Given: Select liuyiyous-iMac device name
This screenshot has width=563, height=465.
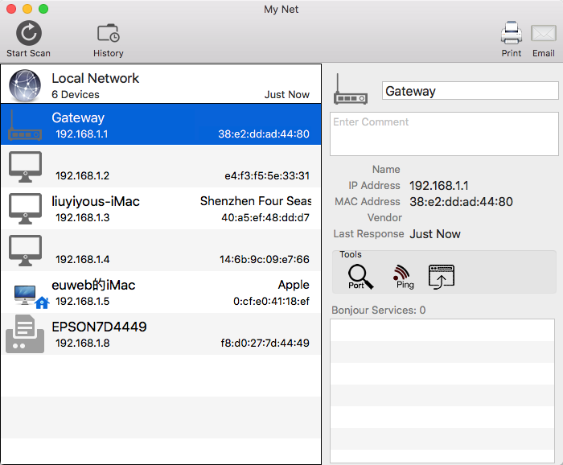Looking at the screenshot, I should coord(96,201).
